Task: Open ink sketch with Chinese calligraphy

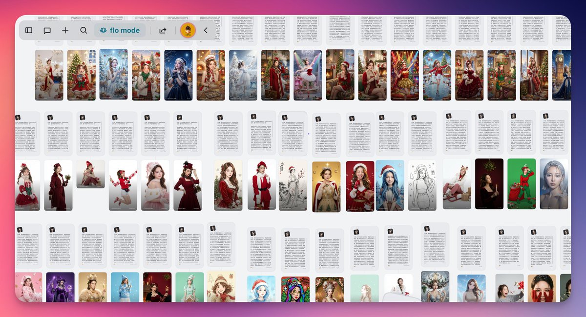Action: [293, 186]
